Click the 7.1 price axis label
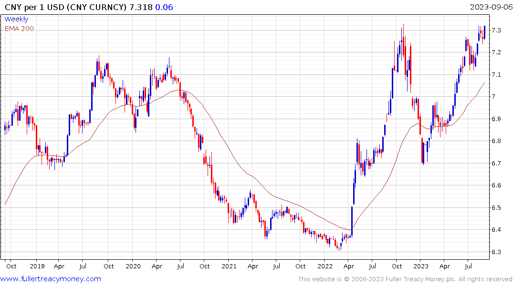513x286 pixels. (x=496, y=74)
